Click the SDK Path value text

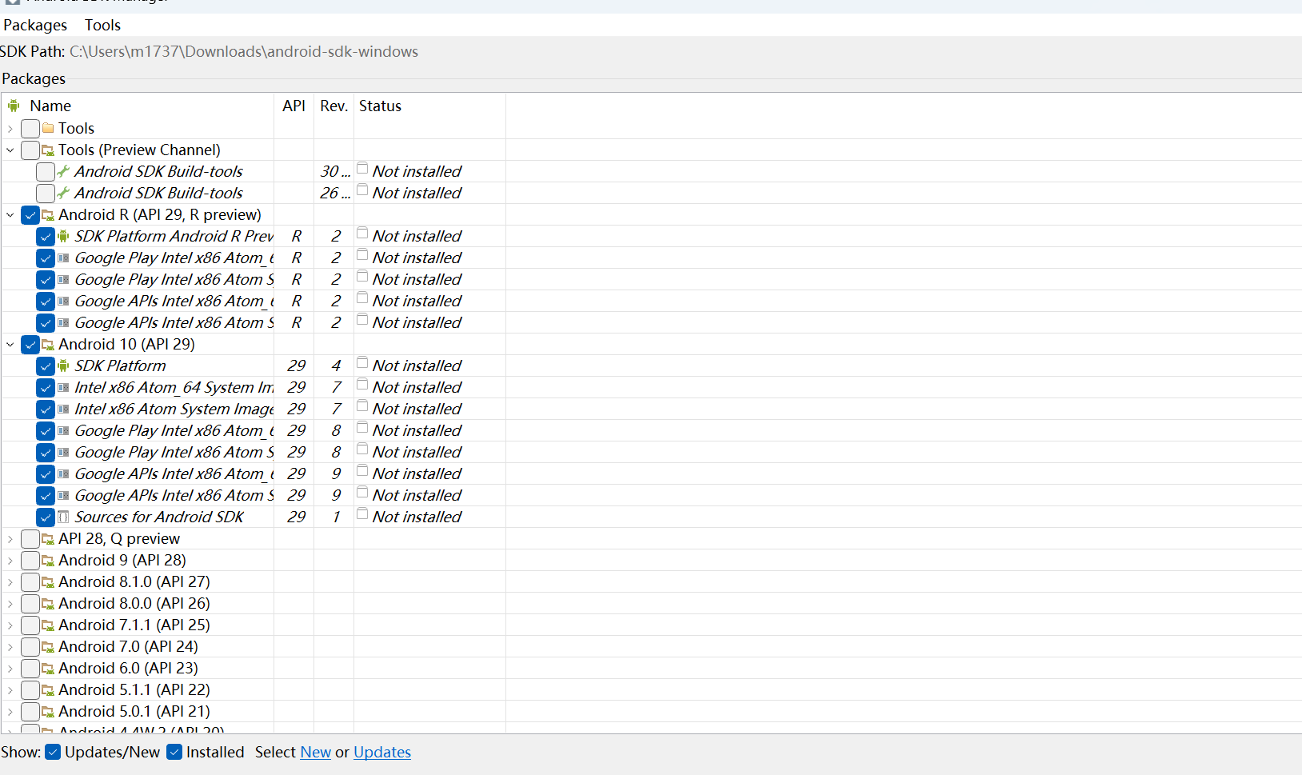point(244,51)
